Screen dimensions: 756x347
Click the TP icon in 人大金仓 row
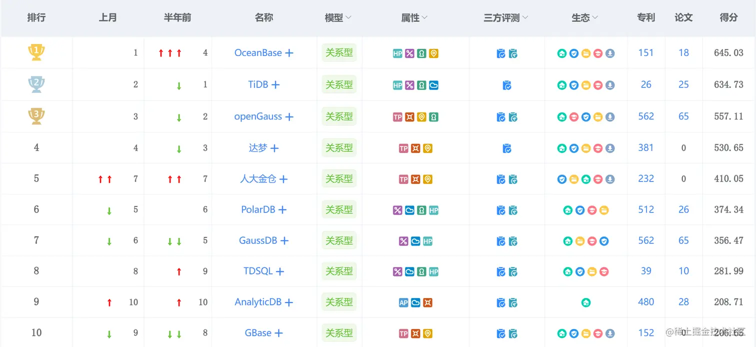403,179
